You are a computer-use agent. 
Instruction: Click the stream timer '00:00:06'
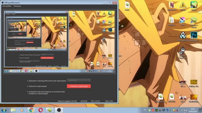[x=84, y=101]
